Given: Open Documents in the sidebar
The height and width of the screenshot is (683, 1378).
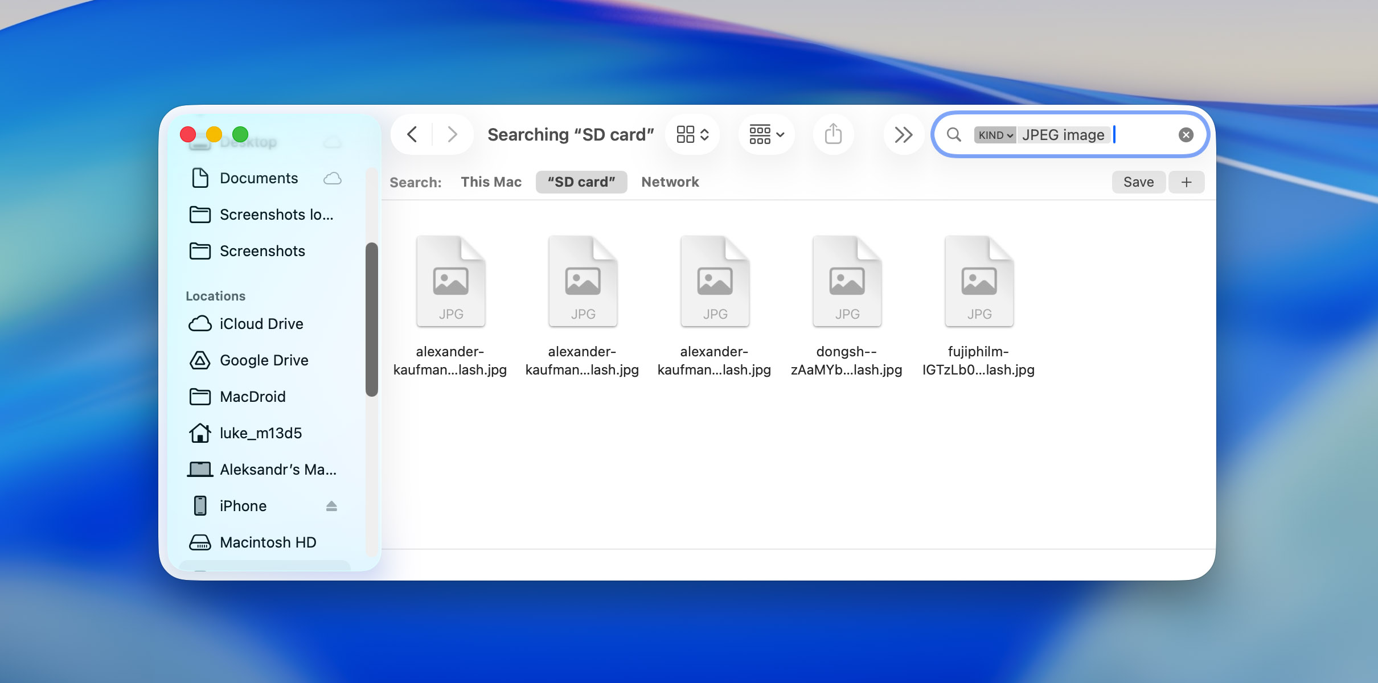Looking at the screenshot, I should point(265,178).
